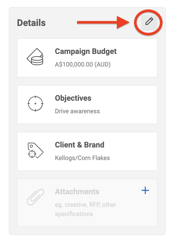Select the Campaign Budget title

click(86, 51)
